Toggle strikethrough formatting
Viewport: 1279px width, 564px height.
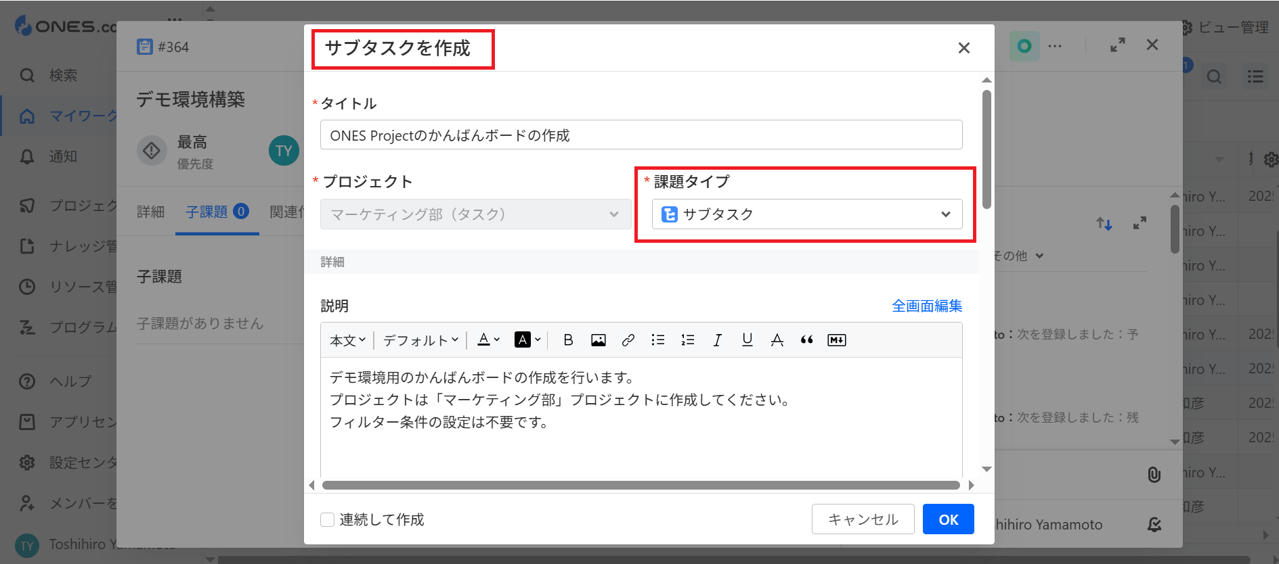point(777,340)
